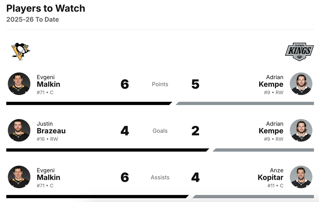Click the gray Kings bar under Goals

click(x=263, y=150)
